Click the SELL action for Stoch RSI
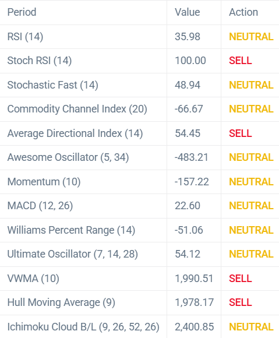Screen dimensions: 279x338 [x=241, y=61]
